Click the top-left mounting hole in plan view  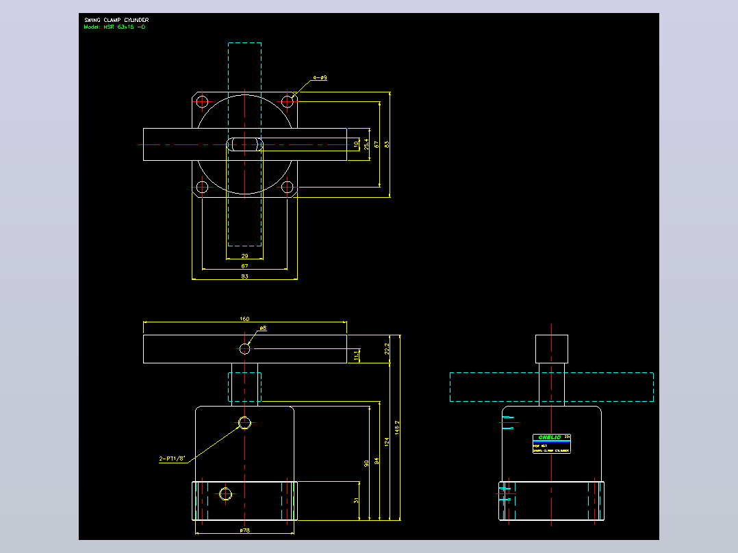point(203,102)
